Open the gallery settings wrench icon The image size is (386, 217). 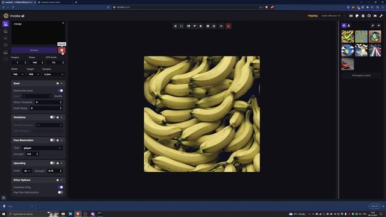click(x=373, y=25)
